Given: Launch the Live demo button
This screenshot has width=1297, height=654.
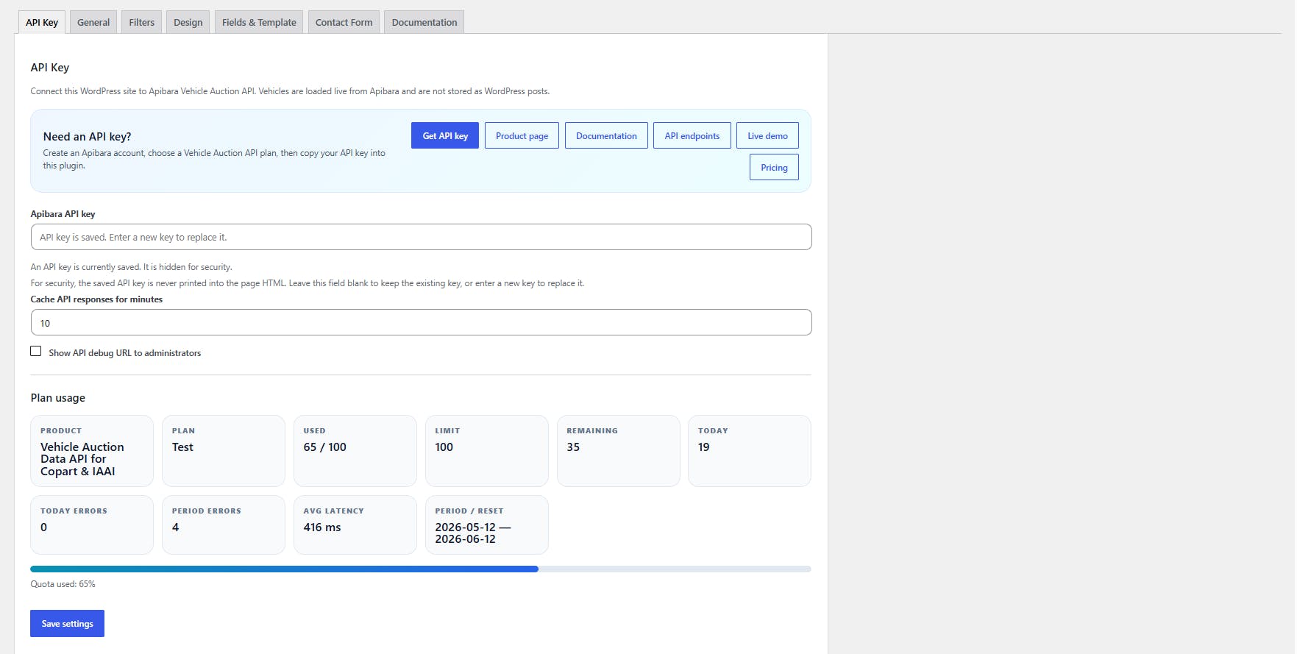Looking at the screenshot, I should click(x=767, y=135).
